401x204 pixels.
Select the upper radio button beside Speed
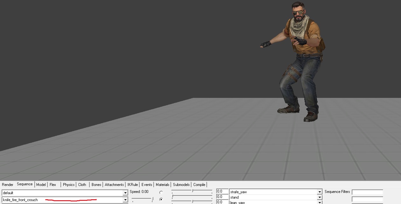[161, 193]
